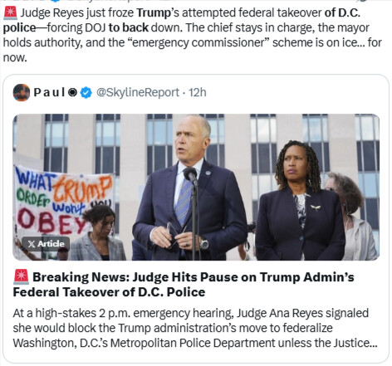Open Paul's round profile avatar
This screenshot has width=392, height=366.
(22, 92)
